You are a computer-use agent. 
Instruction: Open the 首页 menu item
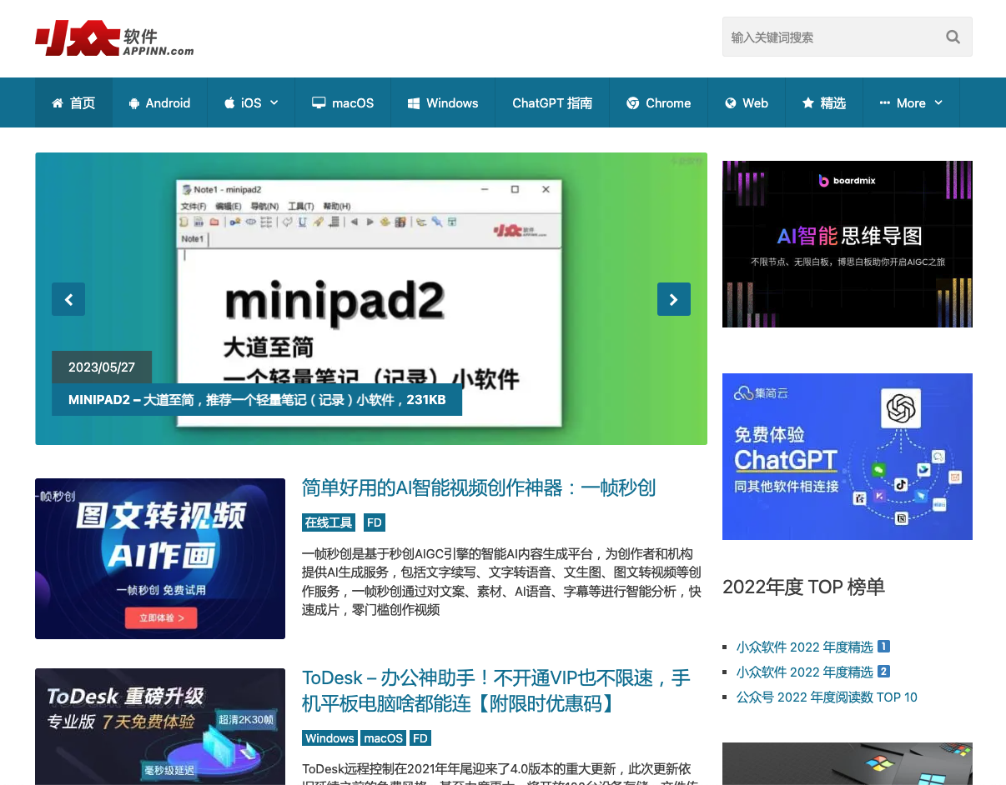(x=73, y=103)
